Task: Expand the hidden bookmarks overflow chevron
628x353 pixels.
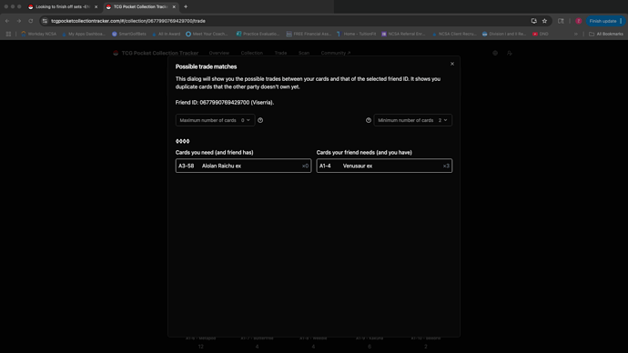Action: coord(576,34)
